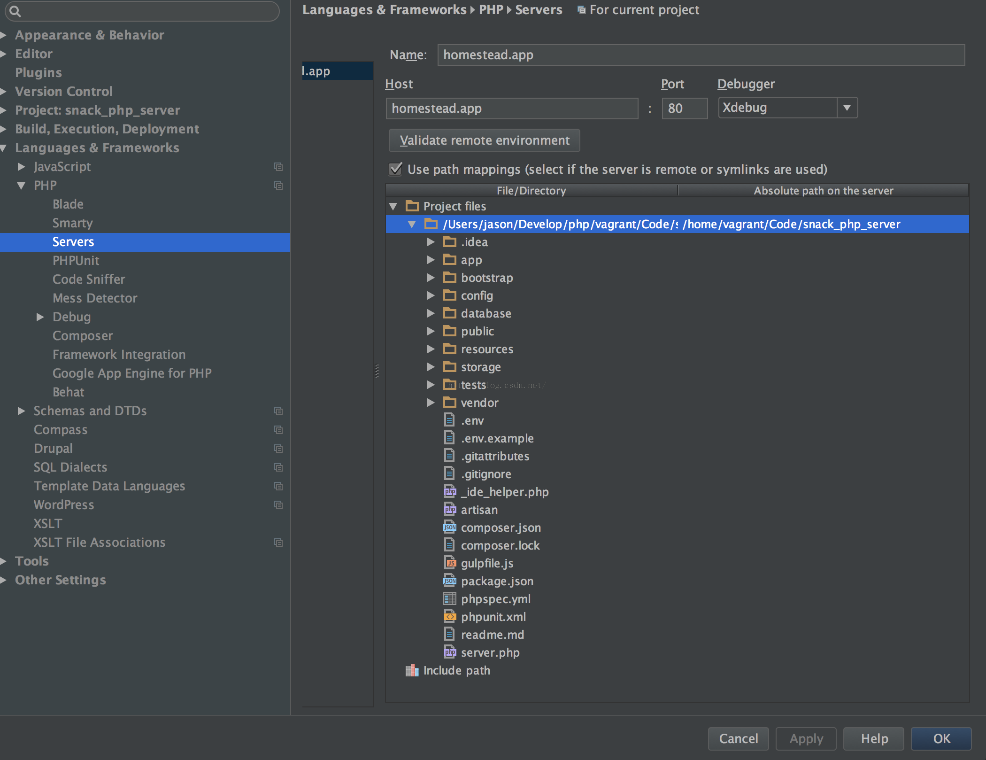Click the Apply button
This screenshot has width=986, height=760.
806,738
